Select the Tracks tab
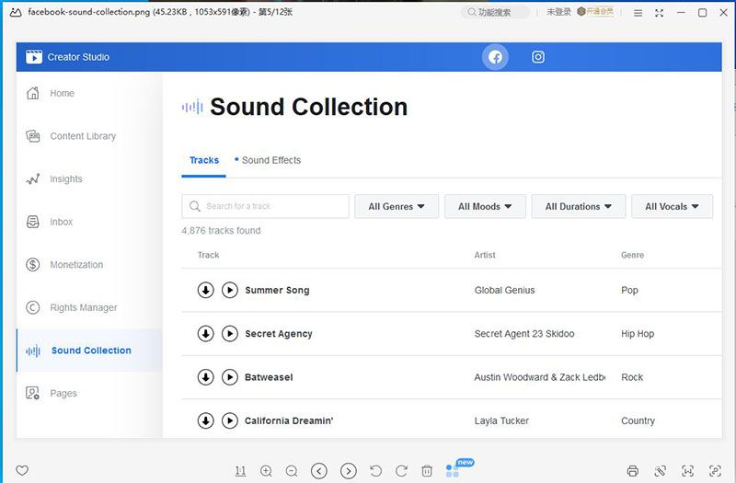The image size is (736, 483). 203,160
